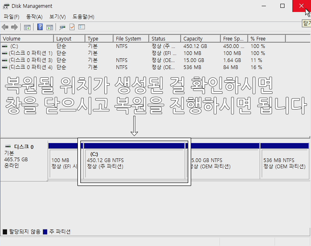311x246 pixels.
Task: Open the 도움말(H) menu
Action: [83, 17]
